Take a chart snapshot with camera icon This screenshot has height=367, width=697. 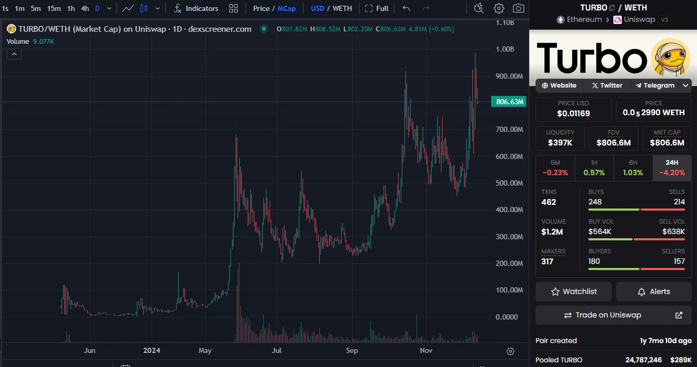pos(518,8)
